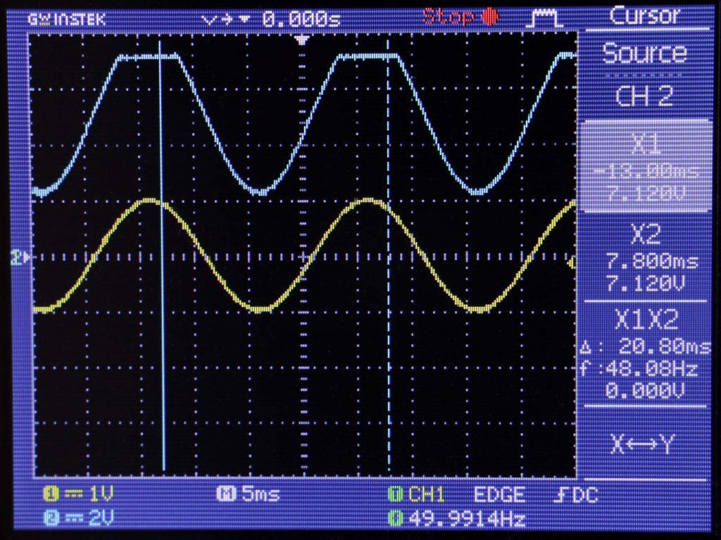The width and height of the screenshot is (721, 540).
Task: Open the Cursor menu title
Action: (645, 16)
